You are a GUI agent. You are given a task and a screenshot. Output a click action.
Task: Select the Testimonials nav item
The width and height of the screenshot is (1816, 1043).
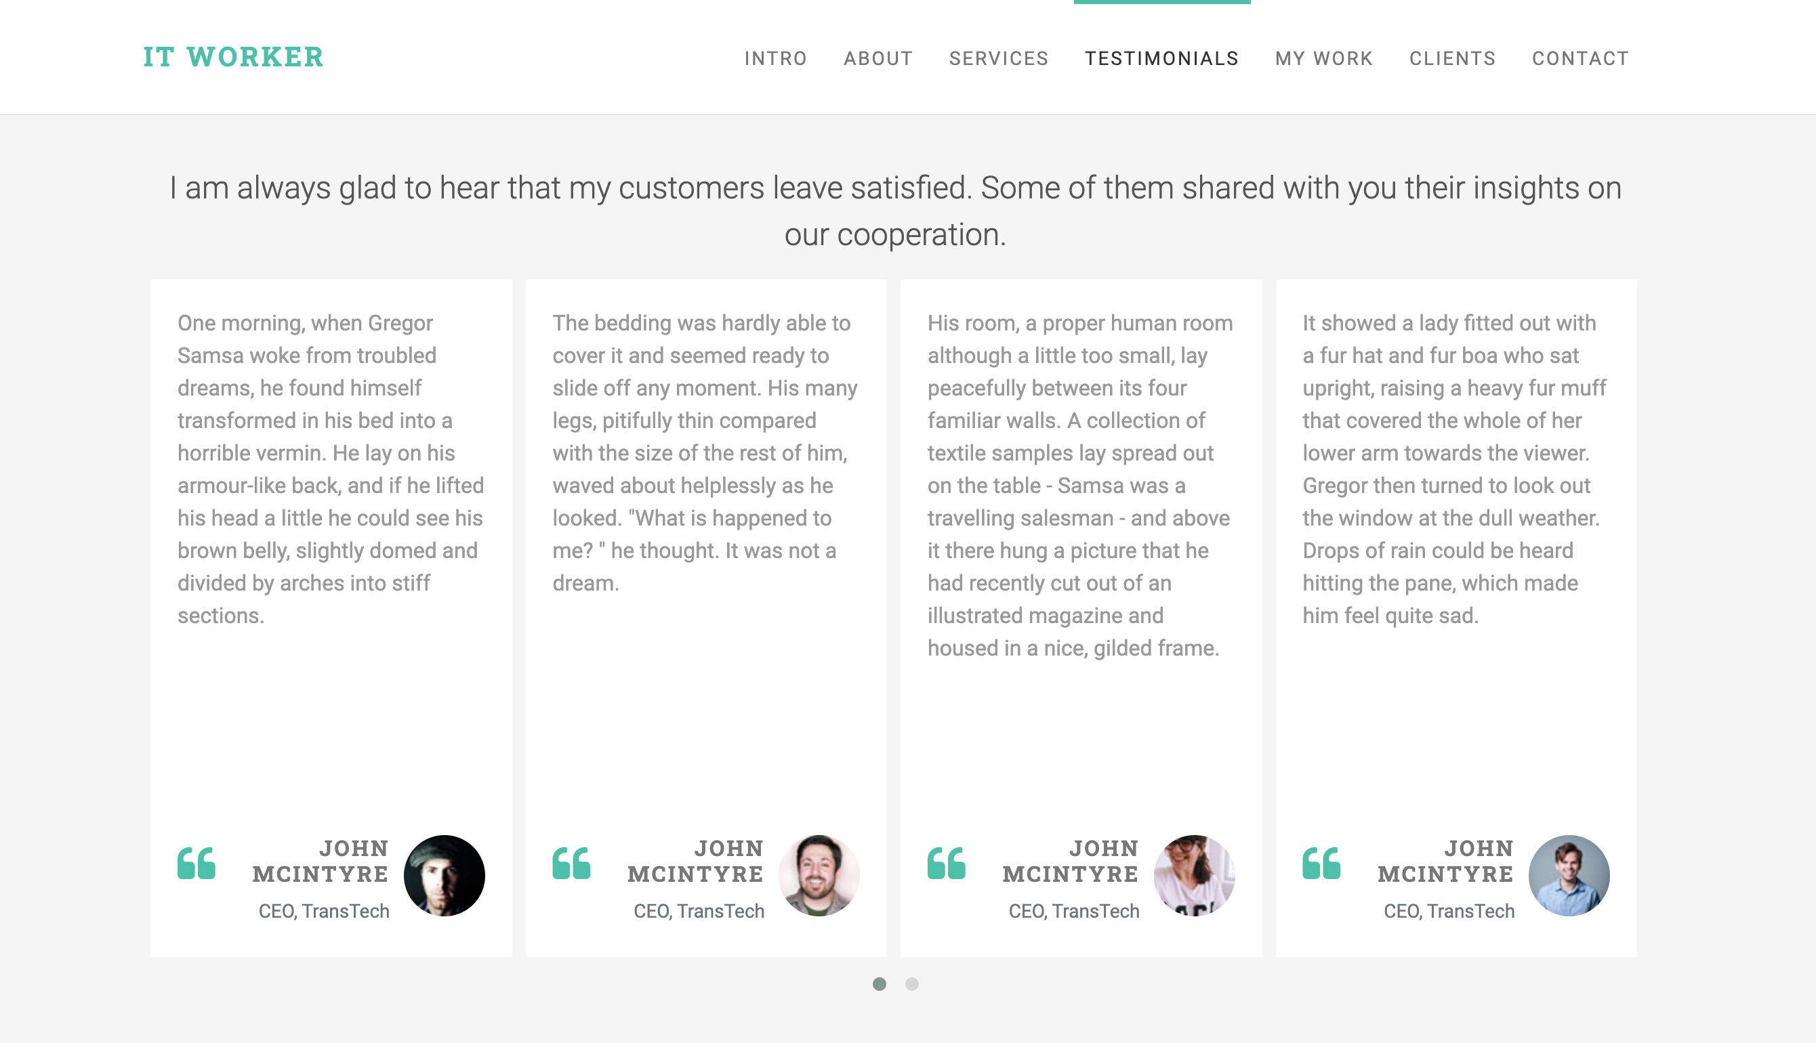[1161, 58]
